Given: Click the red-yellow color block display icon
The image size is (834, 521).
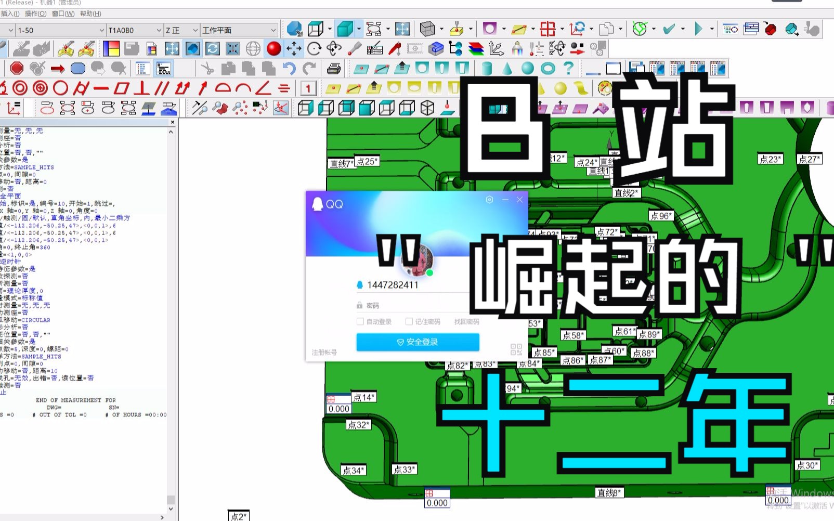Looking at the screenshot, I should pos(111,48).
